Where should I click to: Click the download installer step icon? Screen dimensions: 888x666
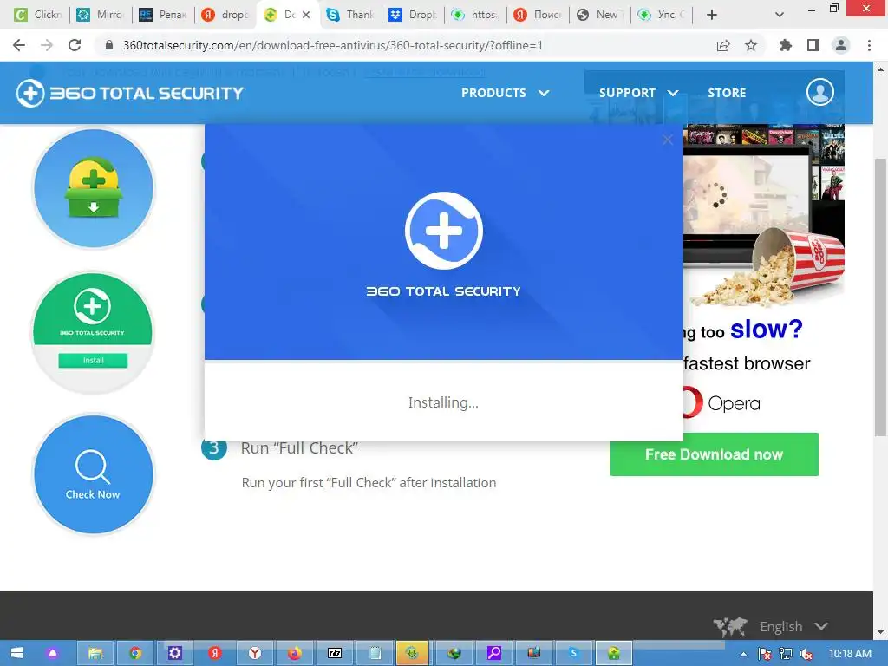click(x=94, y=188)
